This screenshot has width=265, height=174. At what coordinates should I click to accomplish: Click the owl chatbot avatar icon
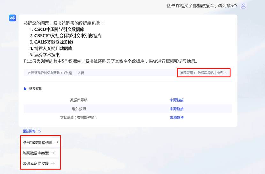12,18
